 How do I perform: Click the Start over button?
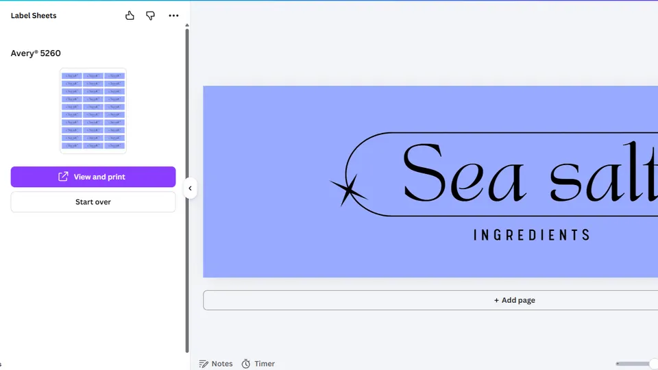click(x=93, y=201)
